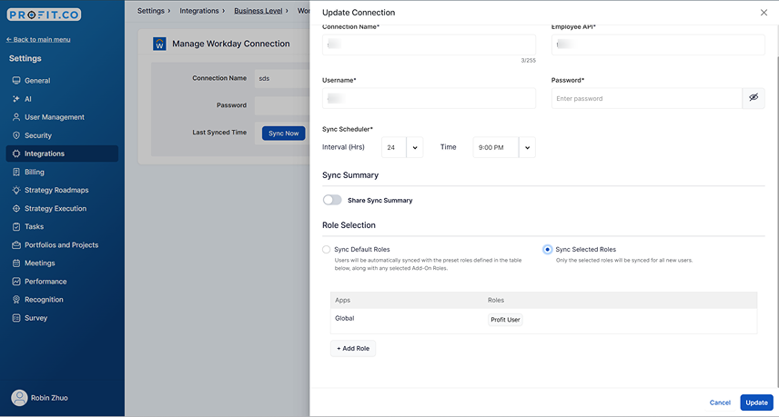This screenshot has width=779, height=417.
Task: Click the Update button
Action: pyautogui.click(x=756, y=402)
